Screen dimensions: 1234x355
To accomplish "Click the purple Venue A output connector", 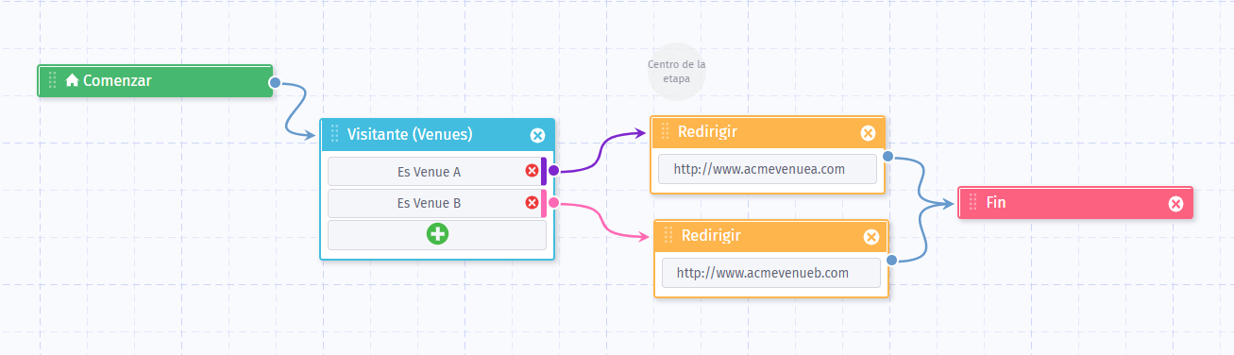I will (x=554, y=171).
